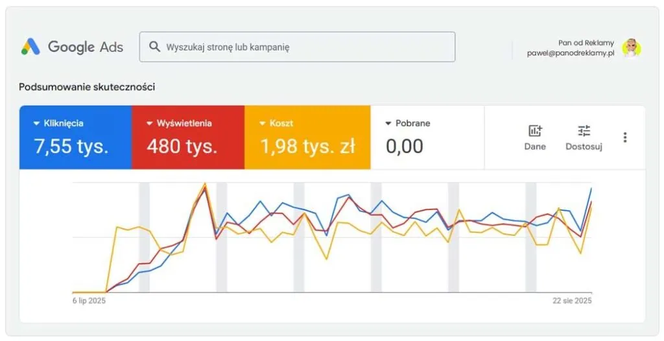
Task: Open the Dostosuj sliders icon
Action: [x=584, y=131]
